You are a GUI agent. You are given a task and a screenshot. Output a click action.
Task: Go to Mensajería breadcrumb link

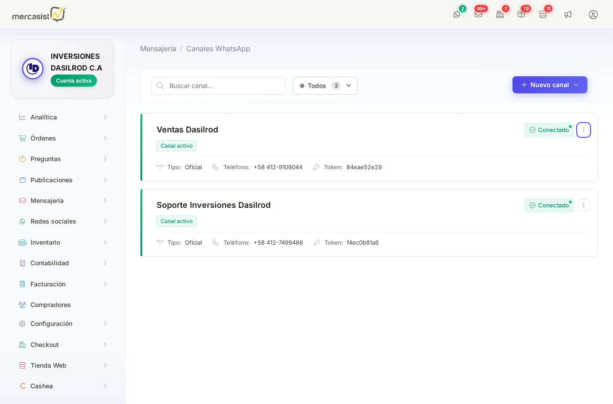(158, 48)
